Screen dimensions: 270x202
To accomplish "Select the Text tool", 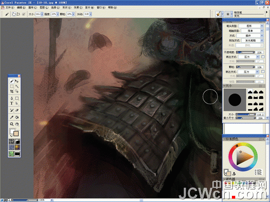I will (12, 103).
